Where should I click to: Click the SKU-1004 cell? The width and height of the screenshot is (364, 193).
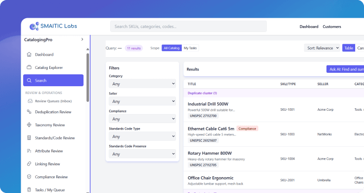(x=287, y=159)
